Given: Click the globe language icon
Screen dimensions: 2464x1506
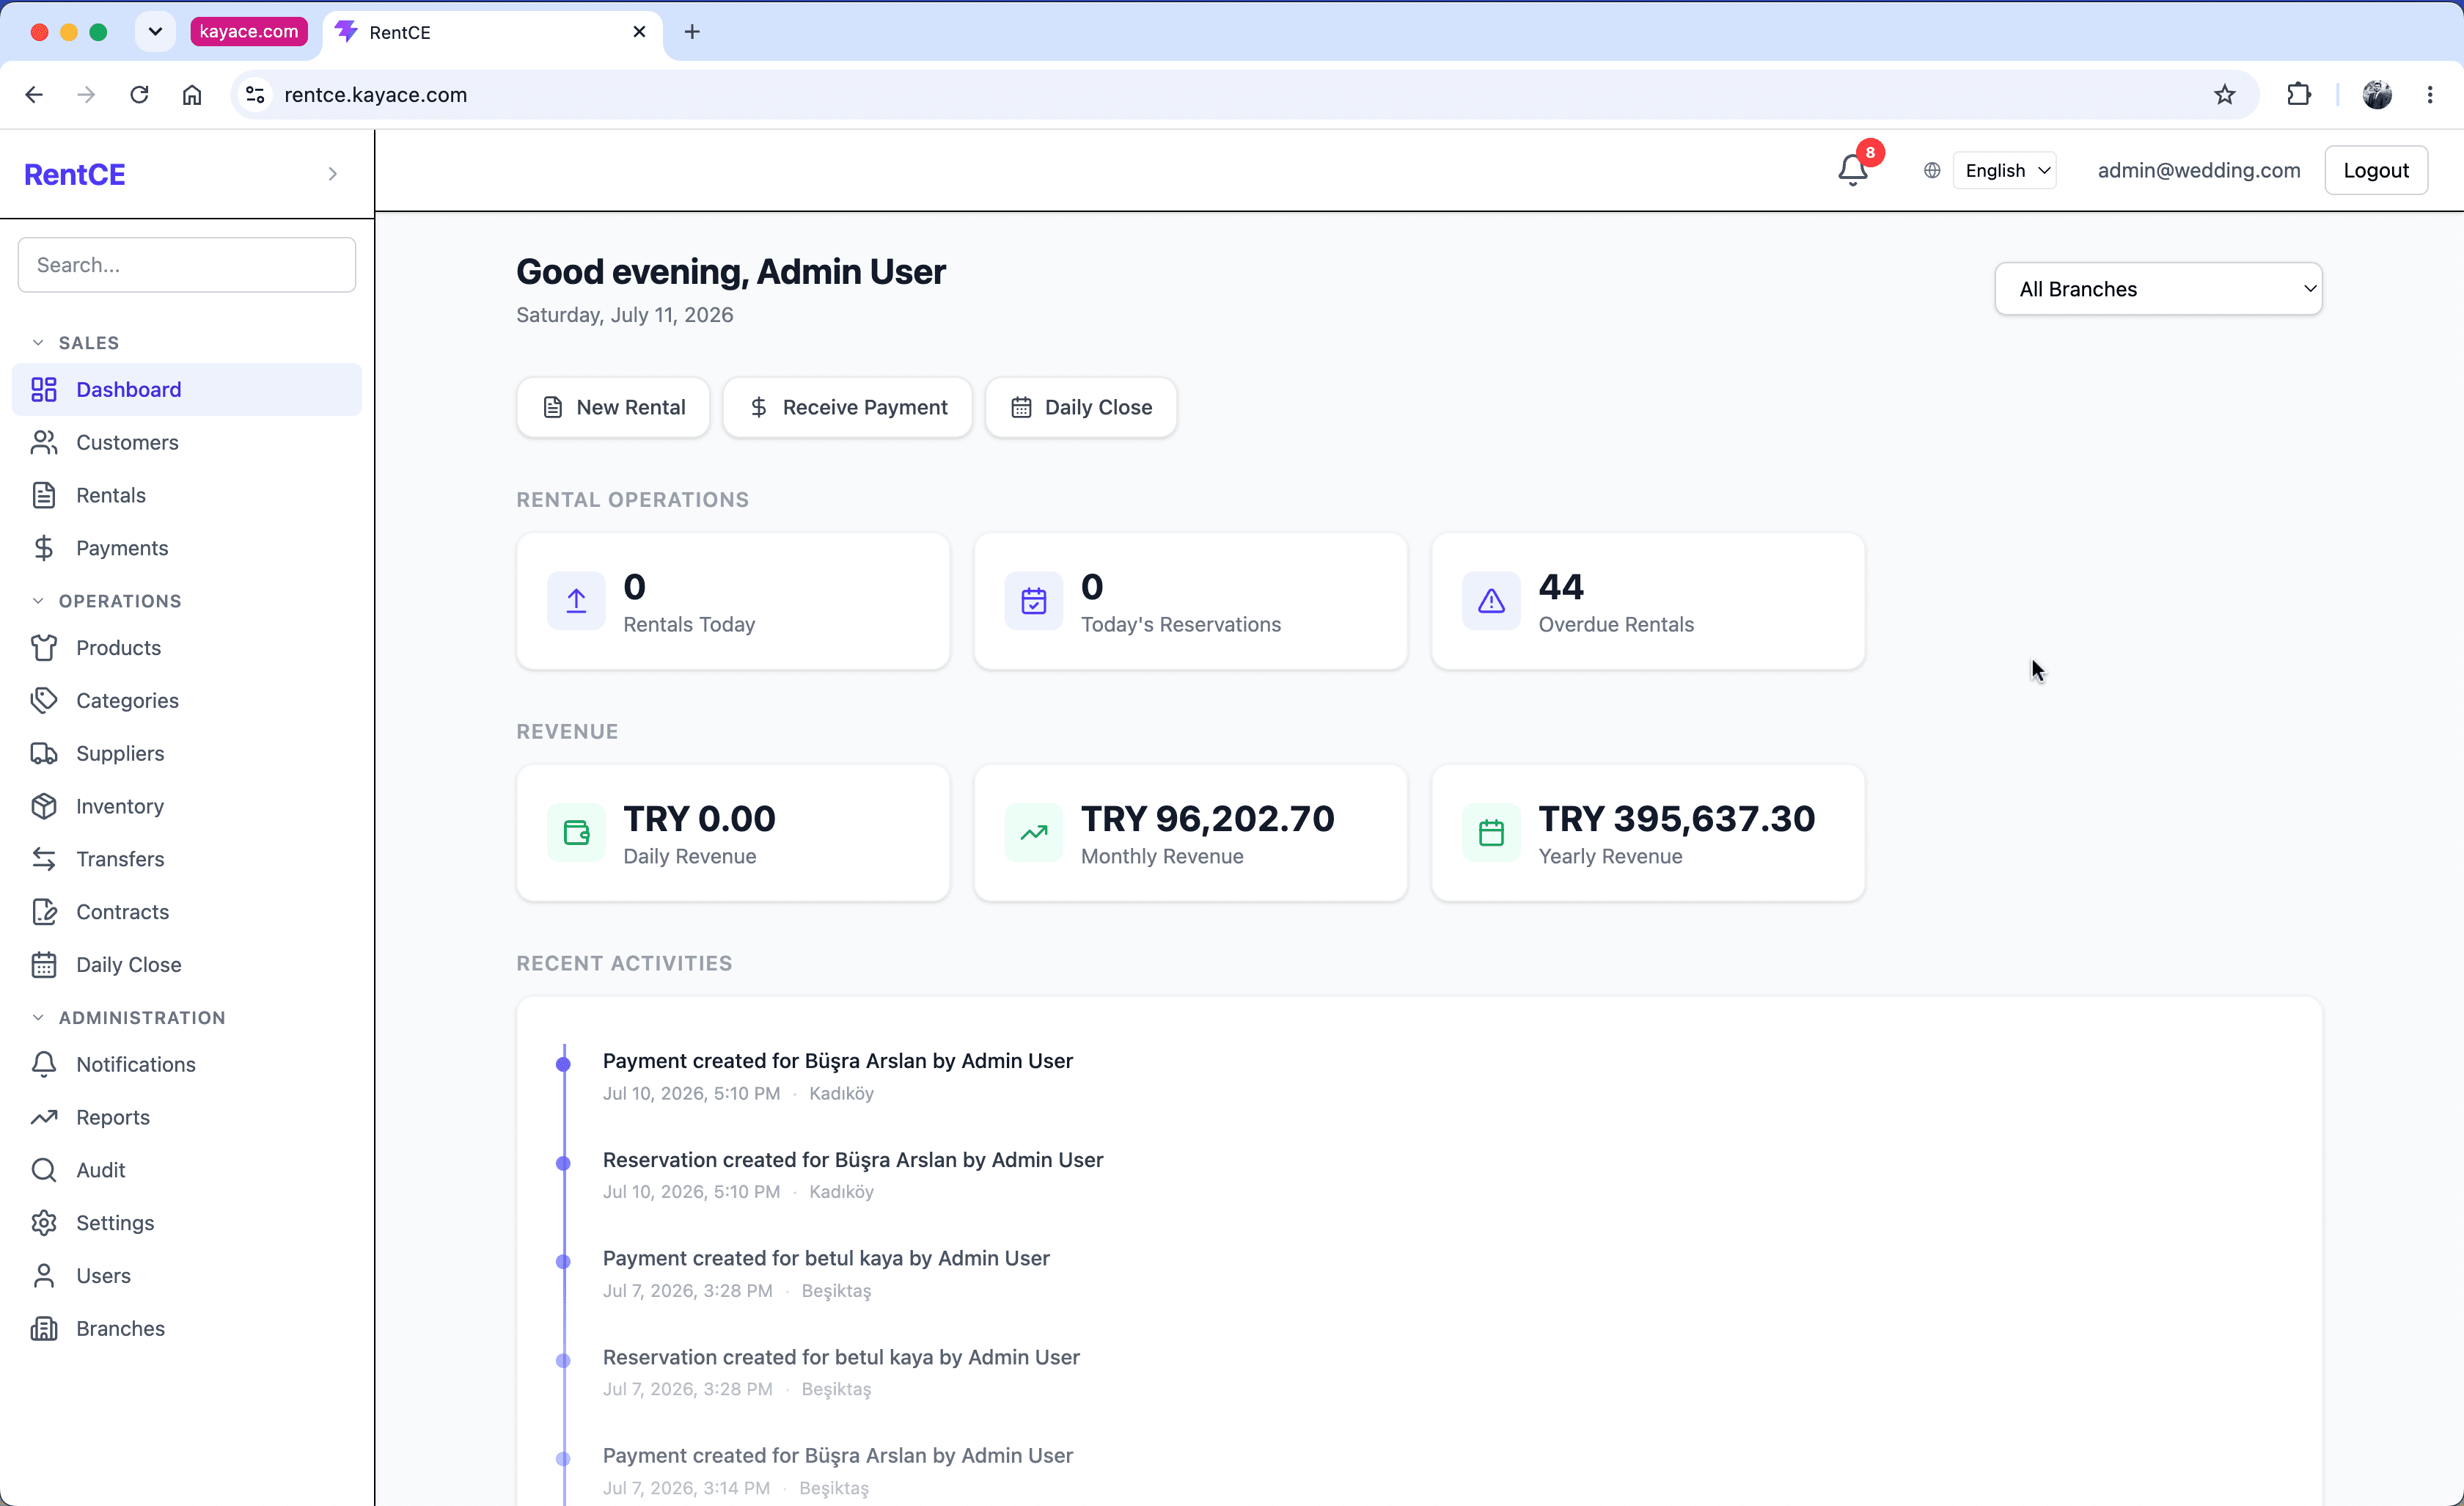Looking at the screenshot, I should click(1931, 171).
